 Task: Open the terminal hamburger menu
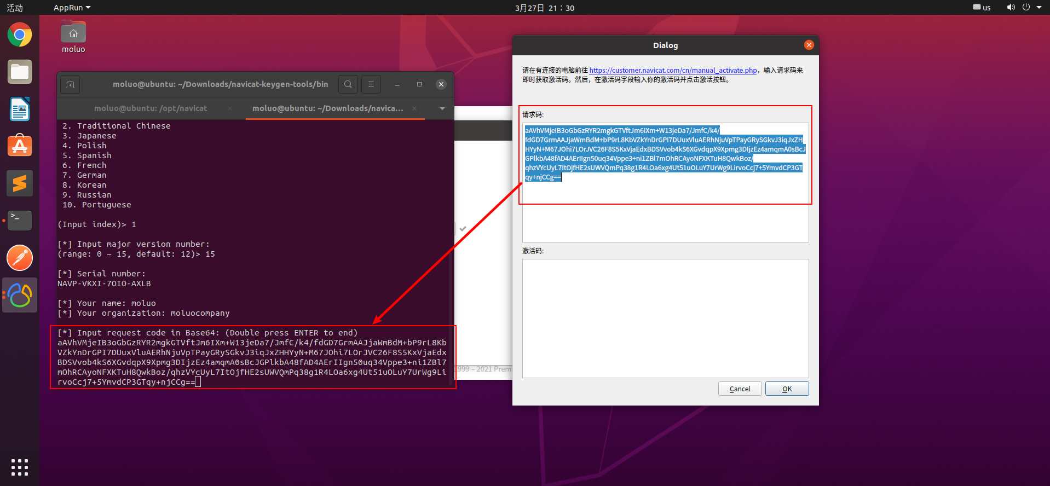coord(371,84)
